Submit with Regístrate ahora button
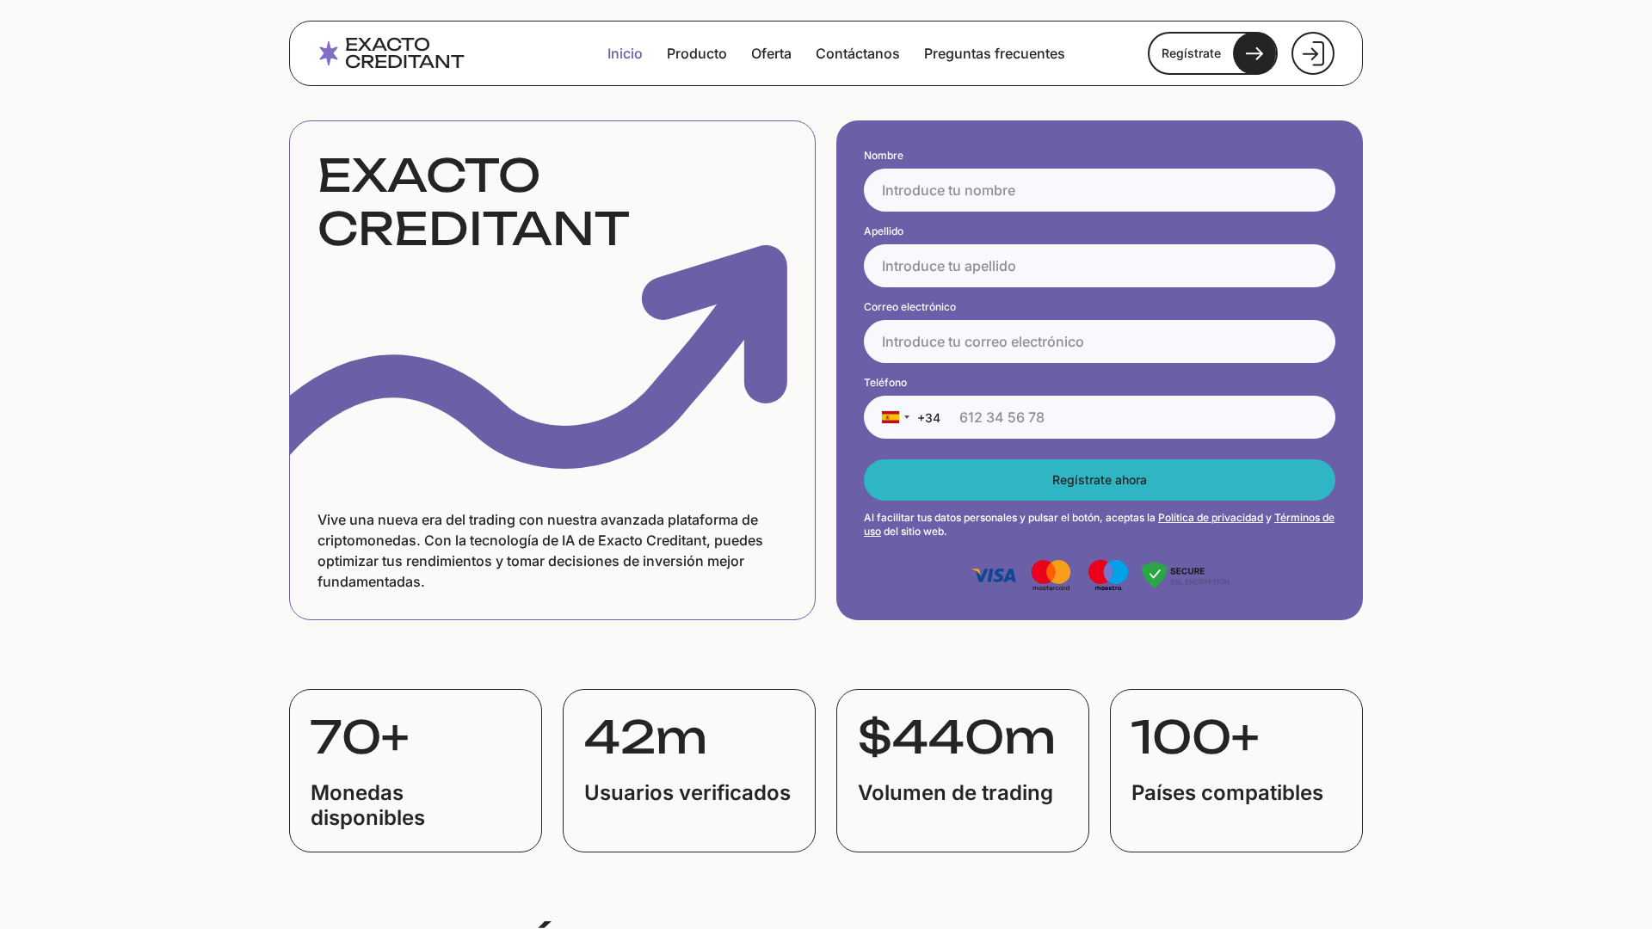This screenshot has height=929, width=1652. click(1100, 480)
